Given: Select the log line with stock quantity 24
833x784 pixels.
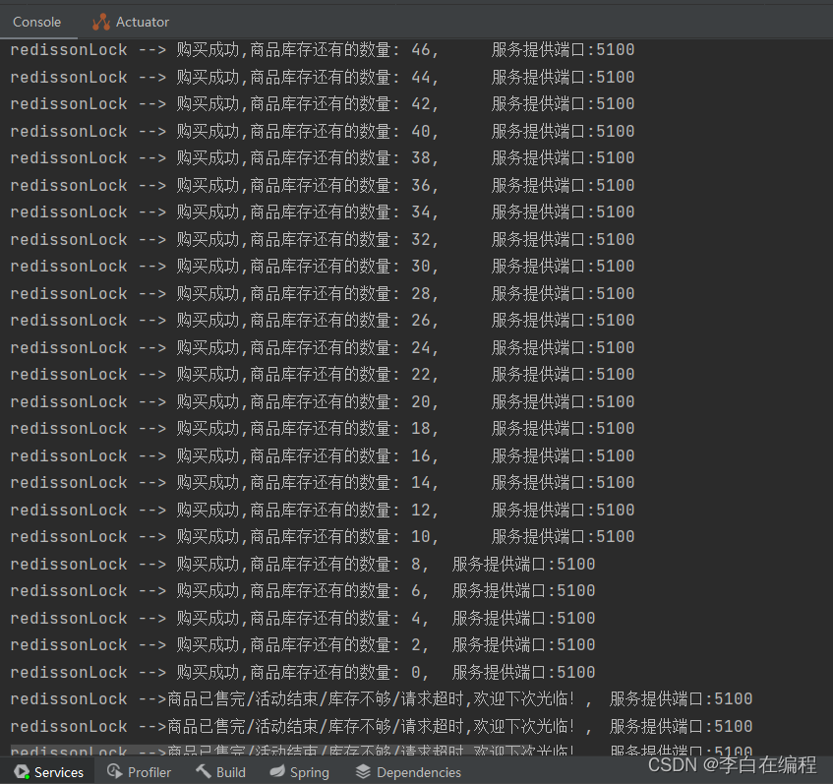Looking at the screenshot, I should point(323,347).
